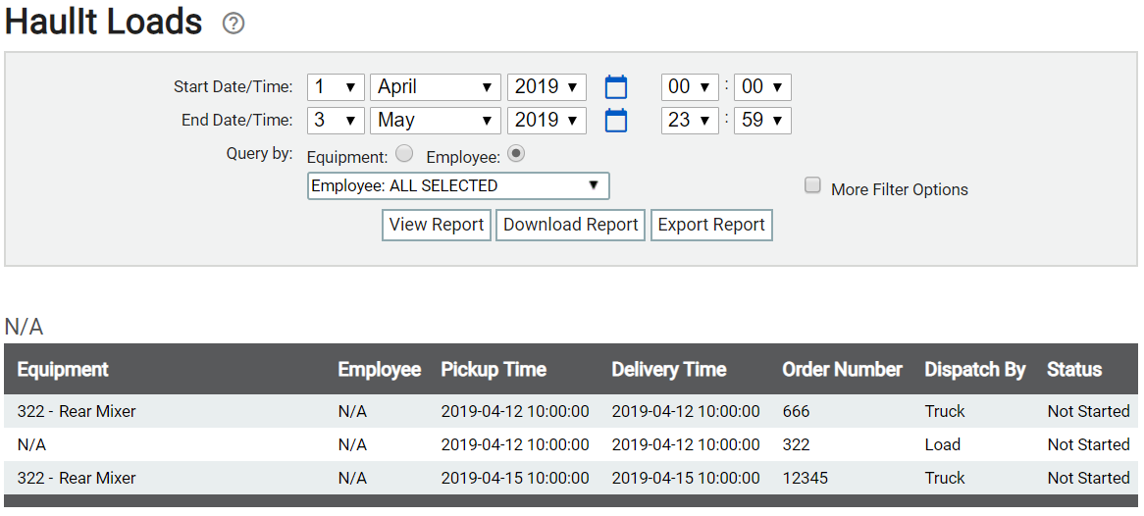
Task: Click the Employee column header
Action: [380, 369]
